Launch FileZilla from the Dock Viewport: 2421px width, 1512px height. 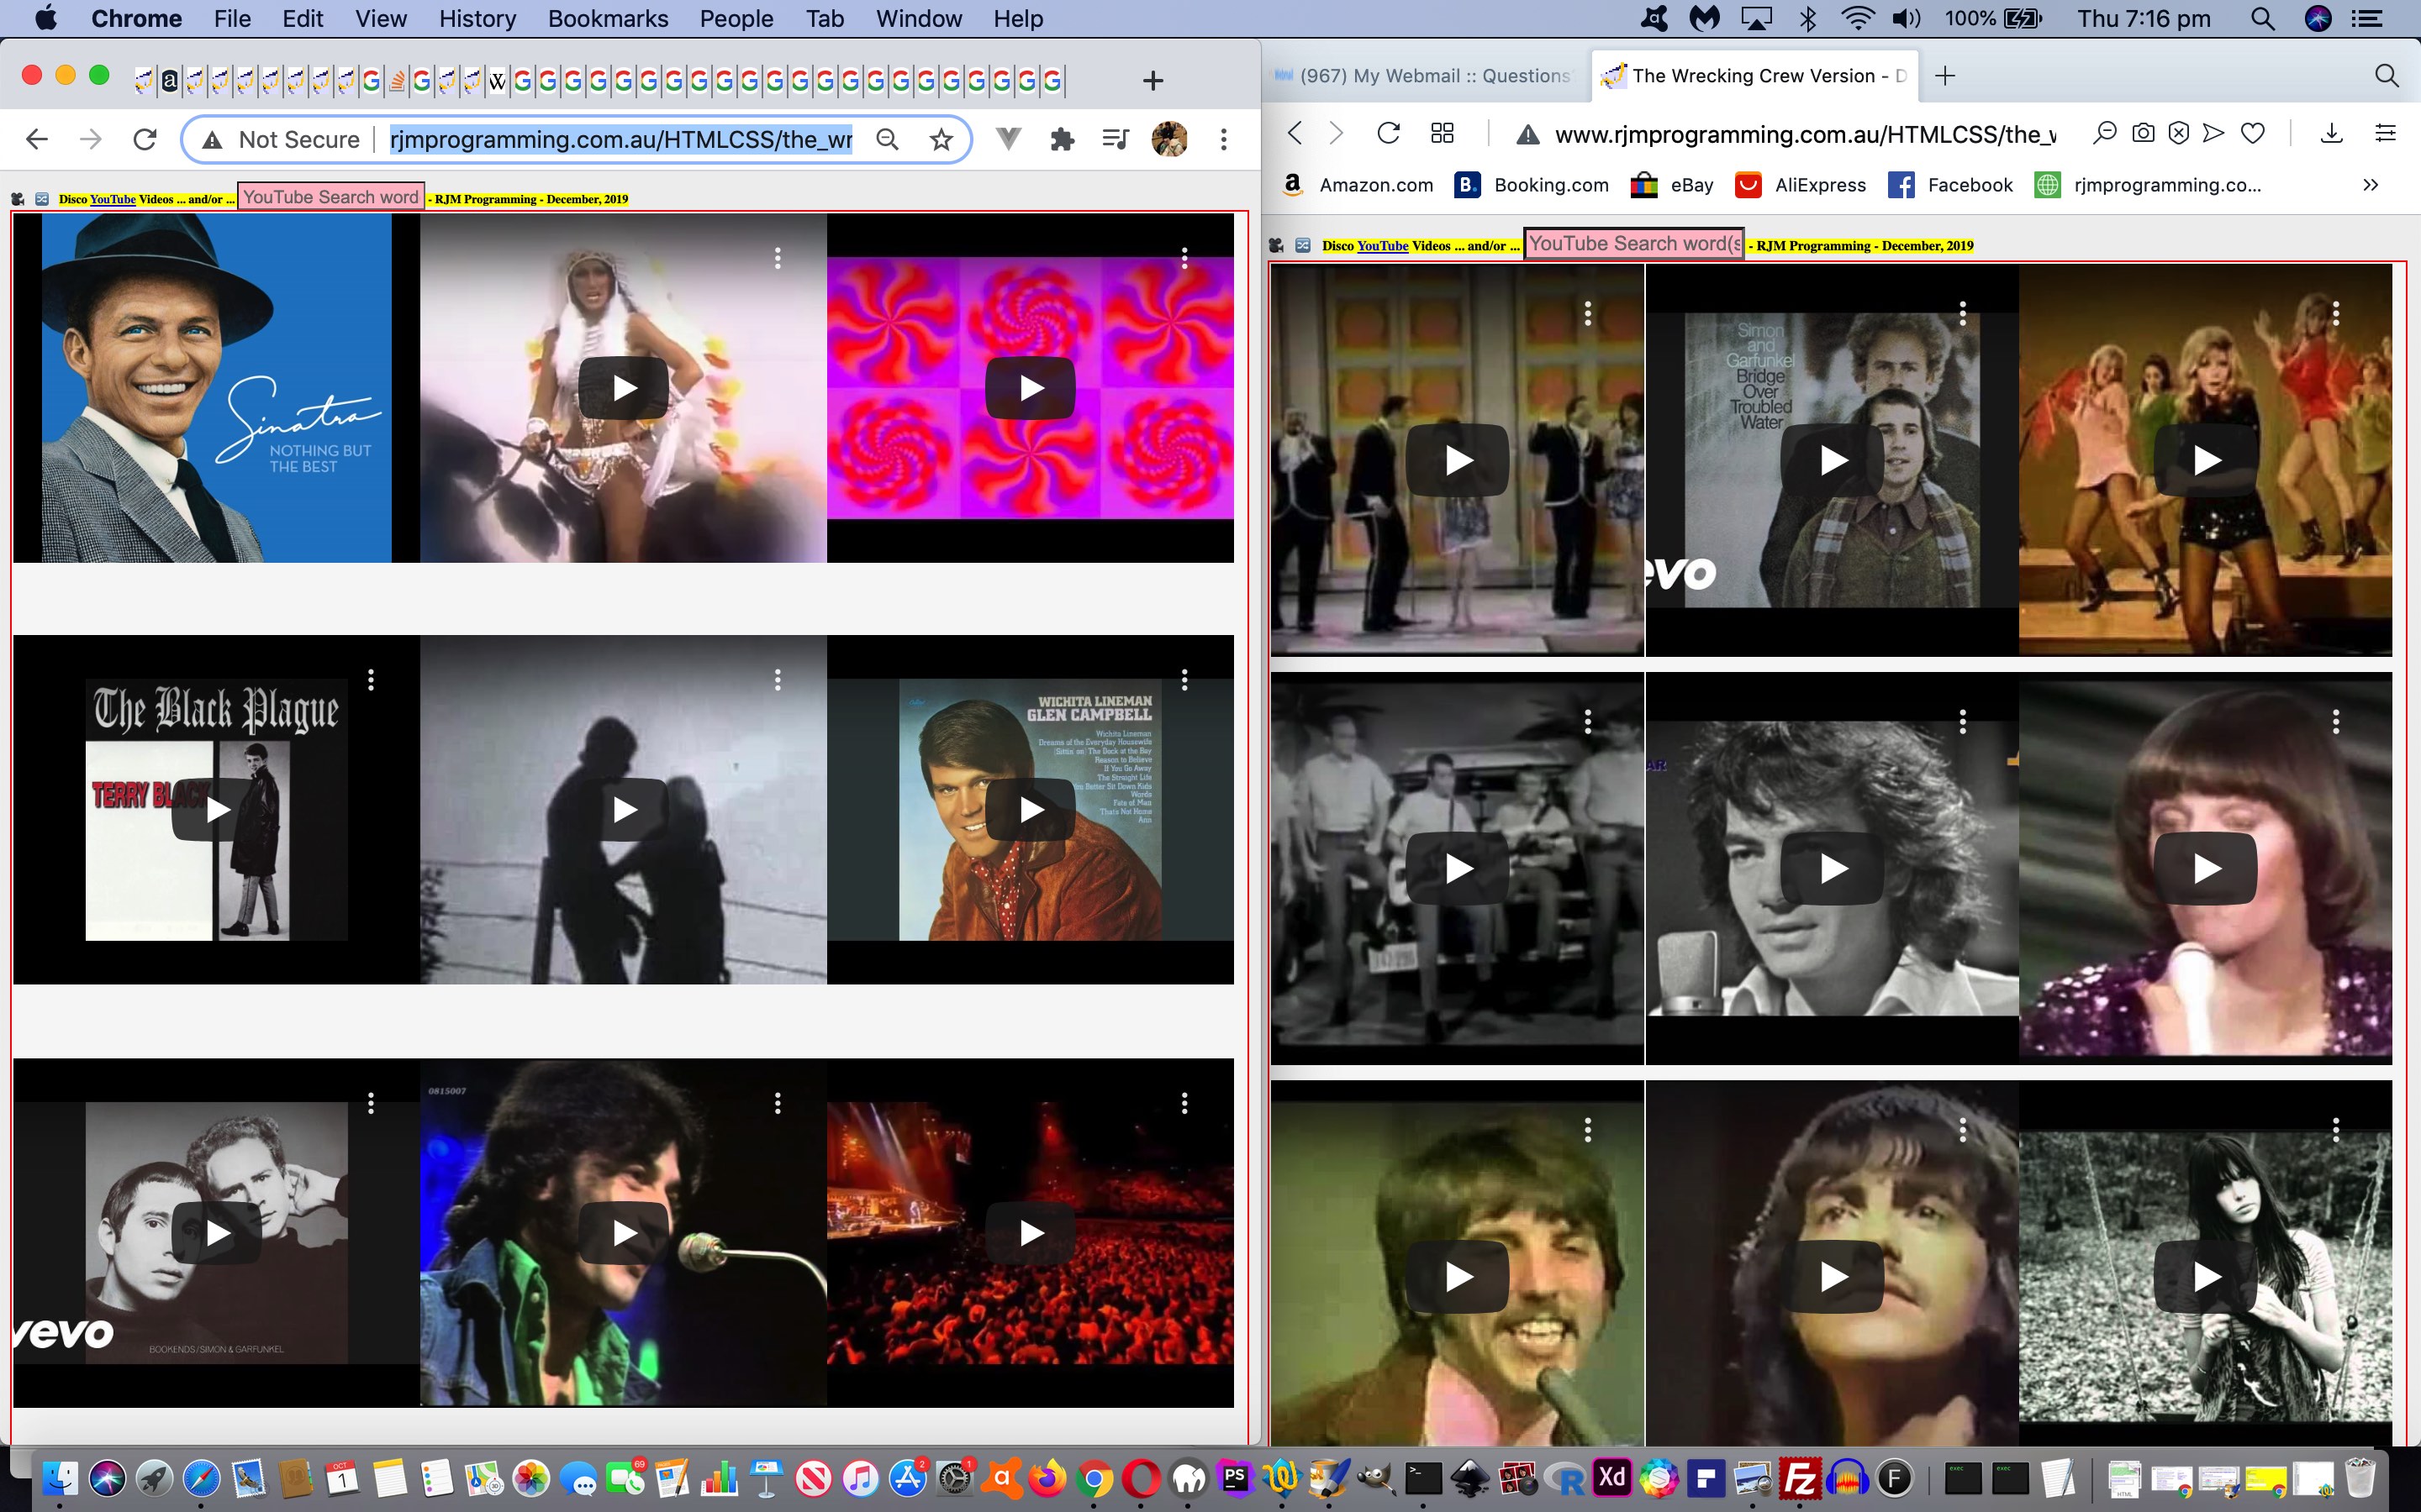coord(1800,1477)
